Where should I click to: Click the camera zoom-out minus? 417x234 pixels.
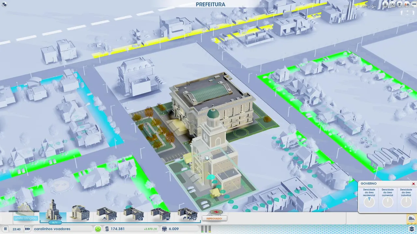tap(407, 15)
